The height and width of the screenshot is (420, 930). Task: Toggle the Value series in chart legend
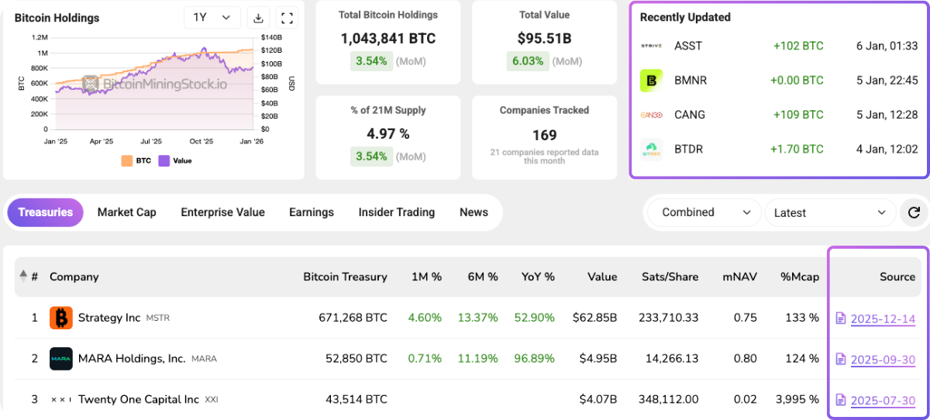[175, 160]
